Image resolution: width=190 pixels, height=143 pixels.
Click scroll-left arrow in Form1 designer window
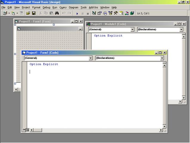click(16, 90)
